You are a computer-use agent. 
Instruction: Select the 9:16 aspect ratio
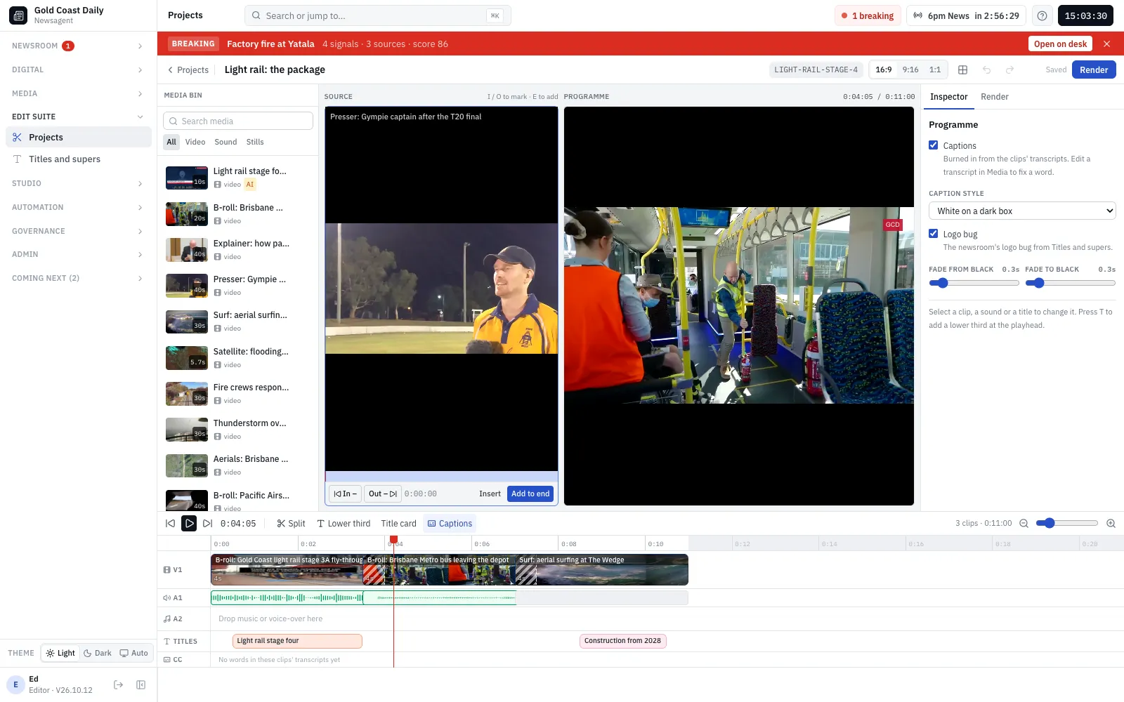(910, 69)
